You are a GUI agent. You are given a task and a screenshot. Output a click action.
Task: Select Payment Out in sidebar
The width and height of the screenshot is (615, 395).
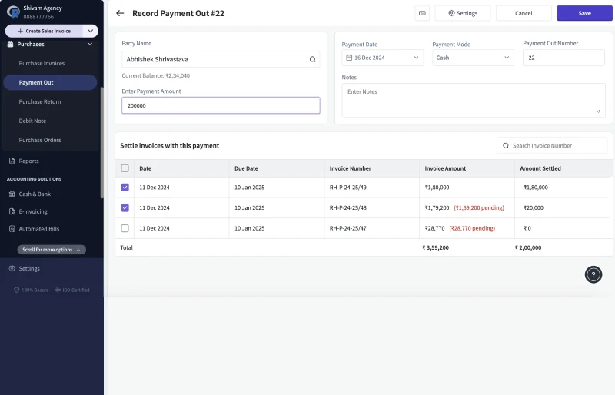pyautogui.click(x=50, y=82)
